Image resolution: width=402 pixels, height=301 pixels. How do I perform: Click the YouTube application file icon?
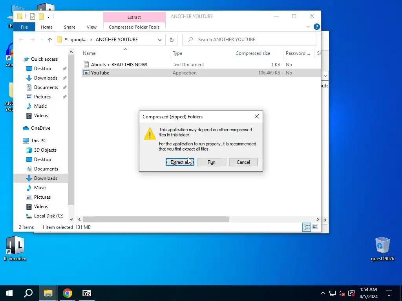tap(86, 73)
